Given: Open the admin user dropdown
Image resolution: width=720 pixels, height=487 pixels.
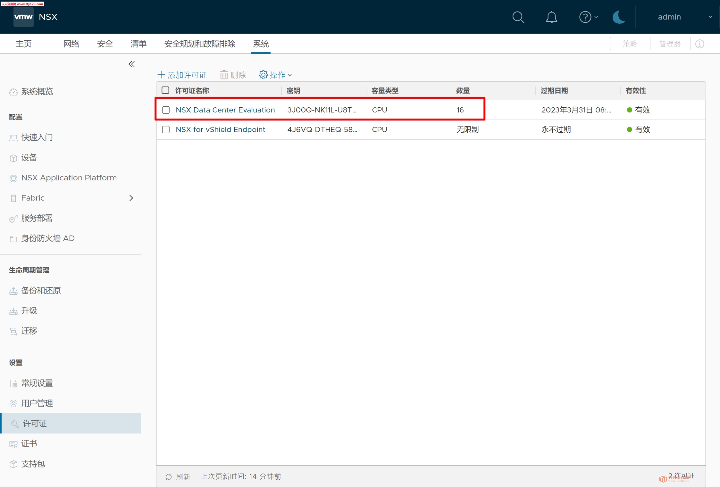Looking at the screenshot, I should 685,17.
